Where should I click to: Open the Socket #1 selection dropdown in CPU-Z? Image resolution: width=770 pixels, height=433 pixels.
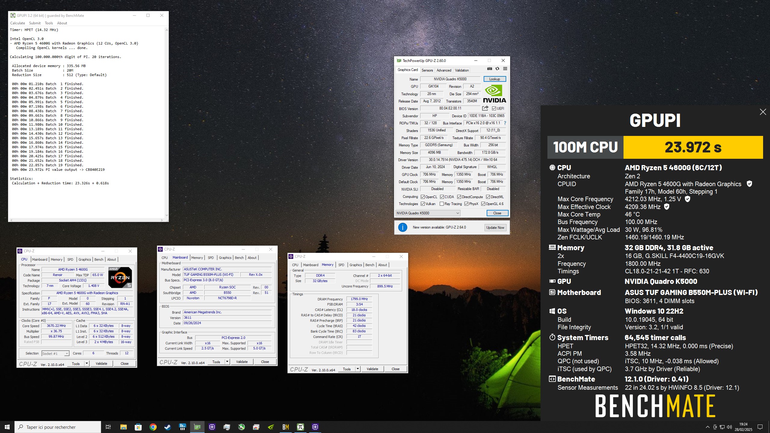[55, 353]
